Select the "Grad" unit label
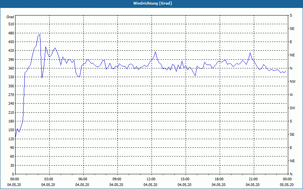 (10, 17)
